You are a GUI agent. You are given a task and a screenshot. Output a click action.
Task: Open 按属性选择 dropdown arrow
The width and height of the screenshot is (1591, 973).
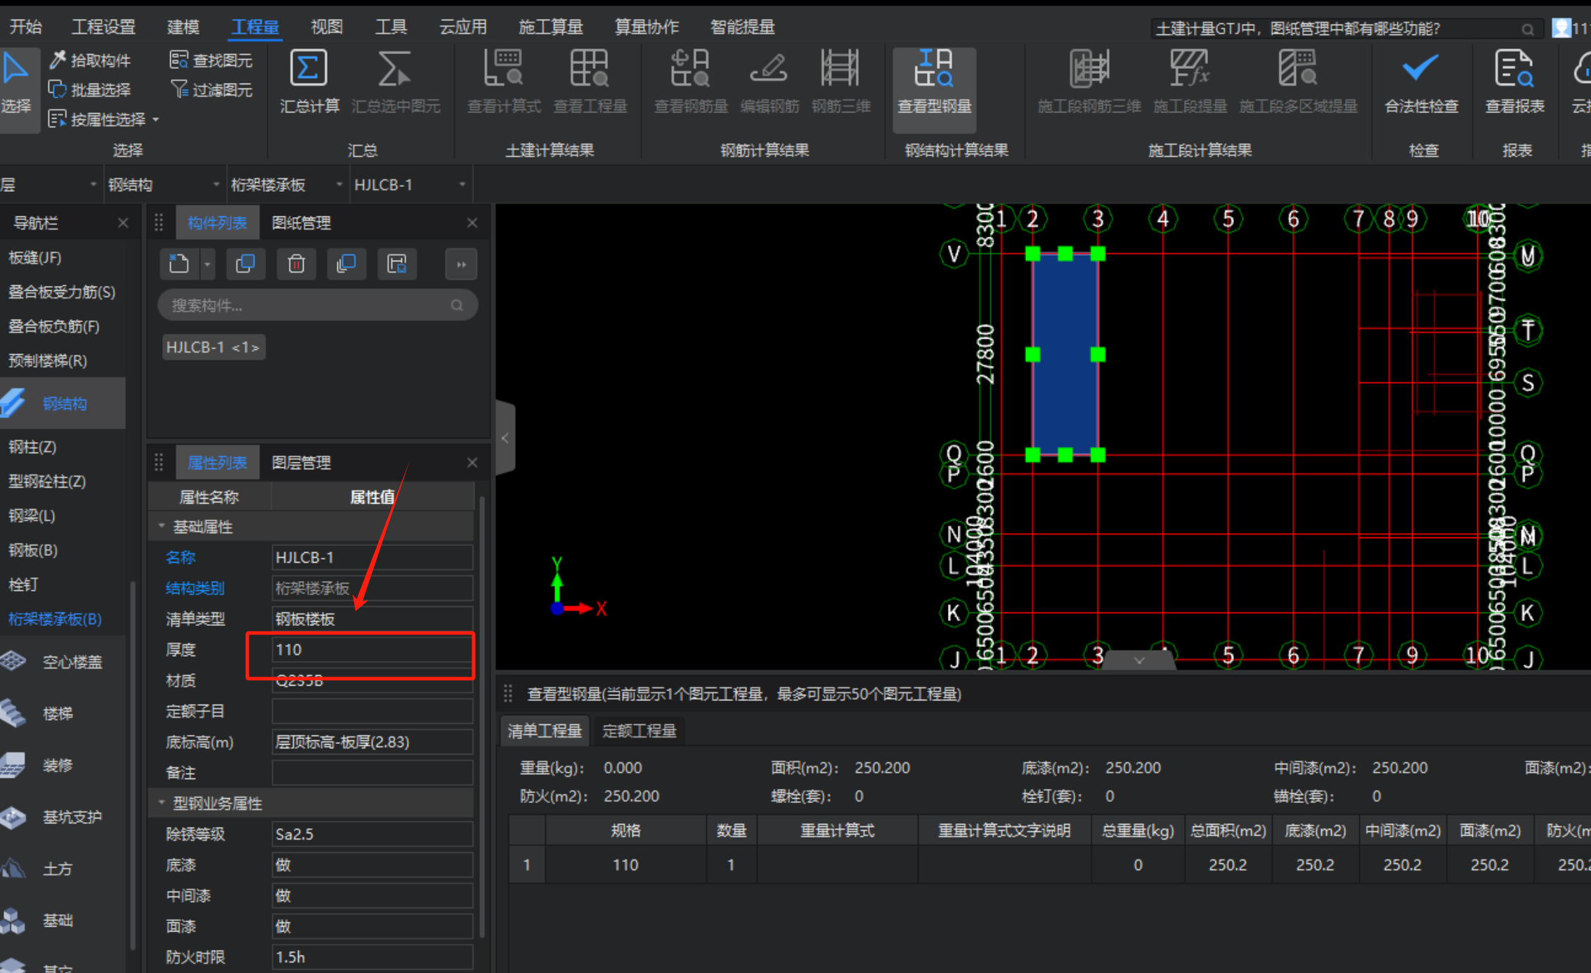(156, 119)
